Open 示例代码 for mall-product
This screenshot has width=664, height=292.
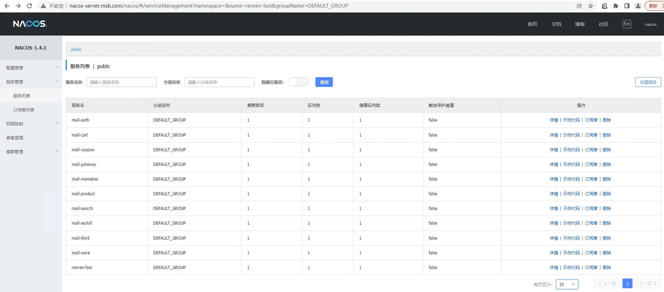tap(571, 194)
